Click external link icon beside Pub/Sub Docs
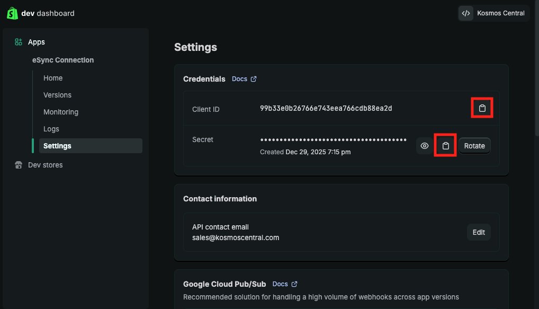539x309 pixels. click(294, 284)
